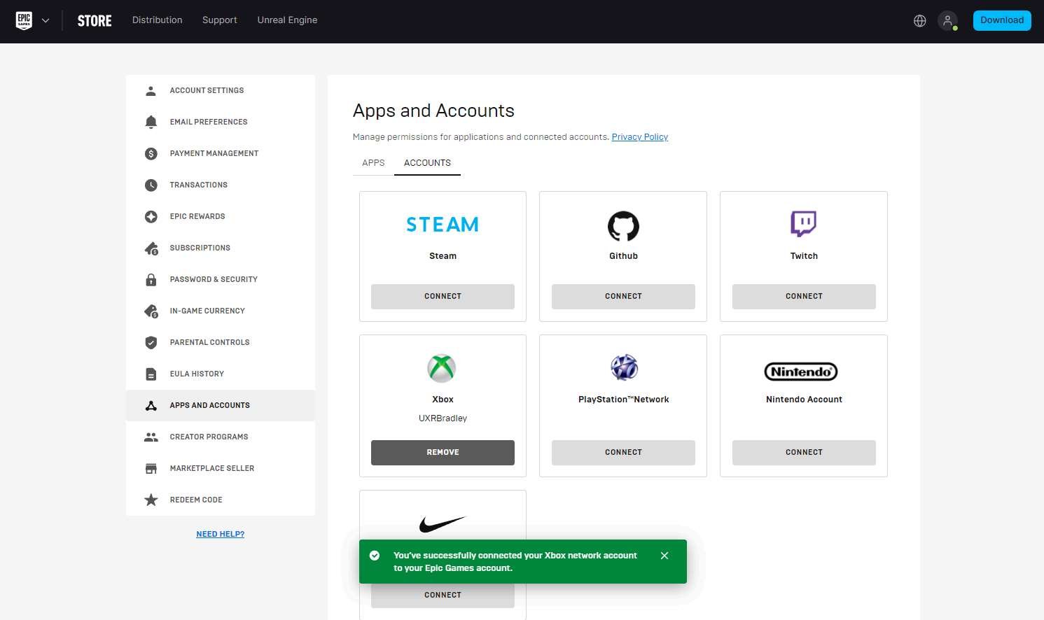This screenshot has height=620, width=1044.
Task: Click the Payment Management dollar icon
Action: 151,154
